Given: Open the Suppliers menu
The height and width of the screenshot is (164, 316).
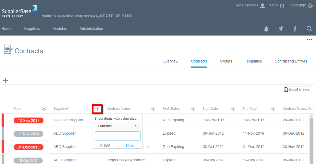Looking at the screenshot, I should 32,29.
